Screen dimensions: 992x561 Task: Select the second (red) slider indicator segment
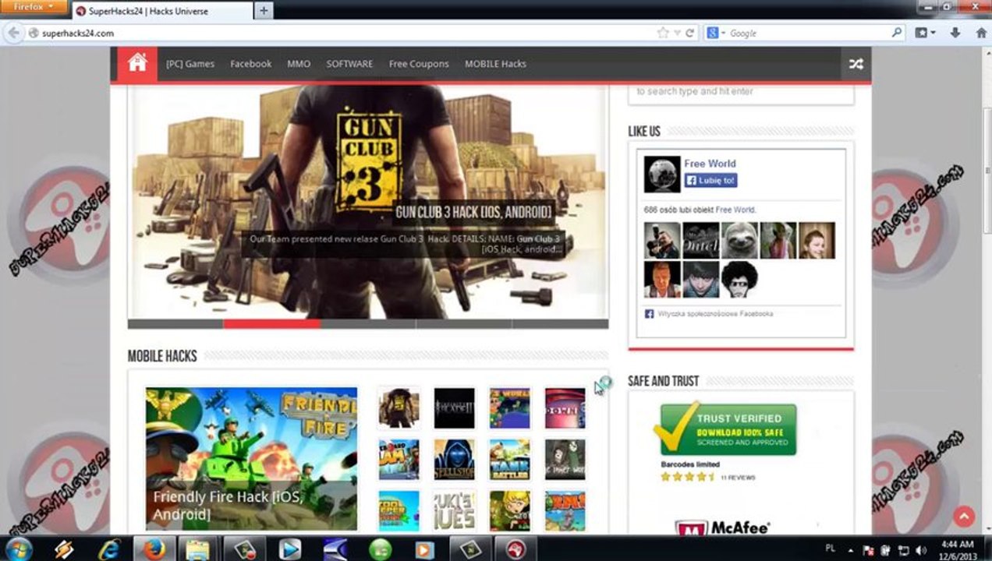coord(271,323)
